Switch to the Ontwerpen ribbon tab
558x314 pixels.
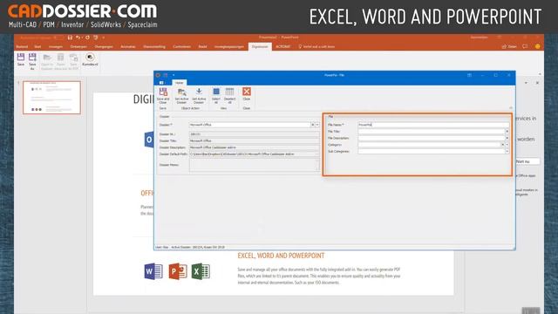(78, 46)
